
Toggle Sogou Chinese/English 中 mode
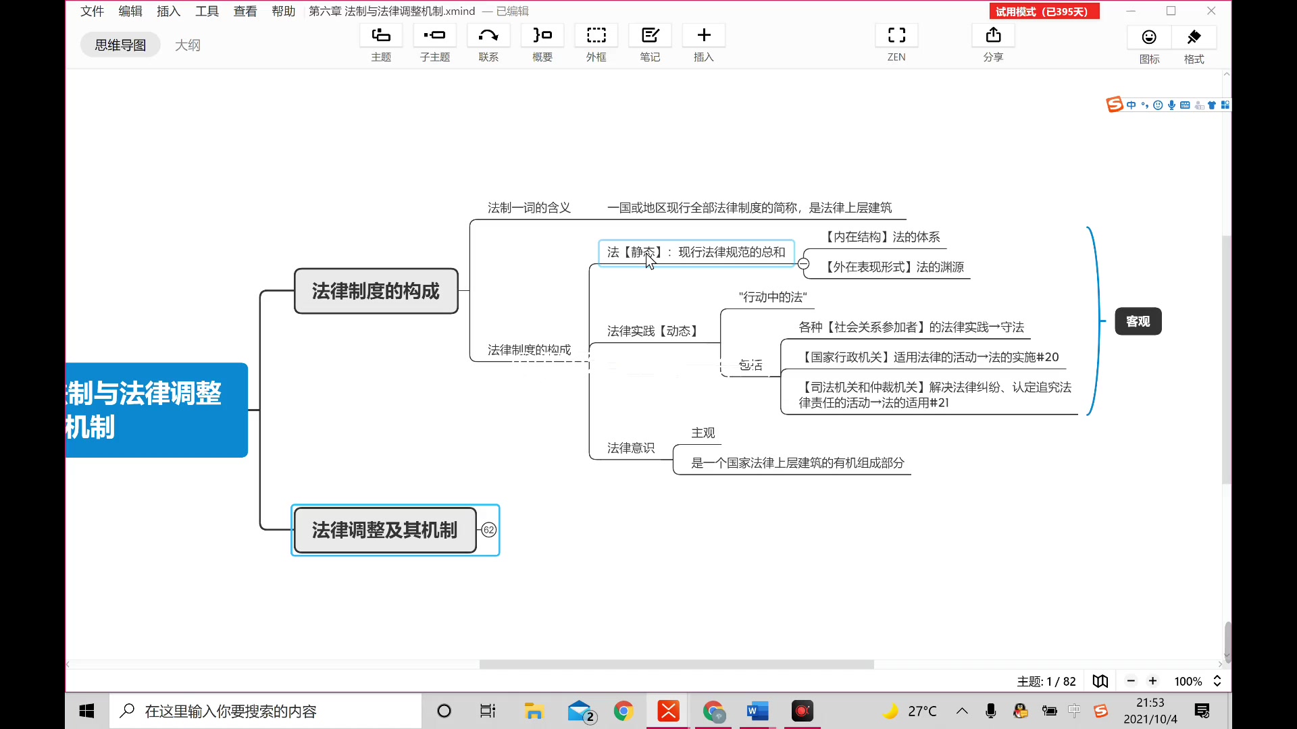point(1131,105)
